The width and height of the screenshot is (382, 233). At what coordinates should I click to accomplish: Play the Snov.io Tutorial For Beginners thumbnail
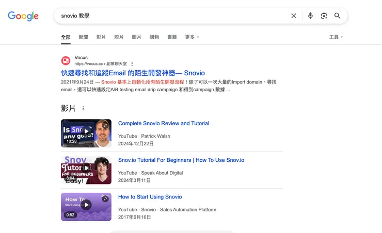pos(86,170)
